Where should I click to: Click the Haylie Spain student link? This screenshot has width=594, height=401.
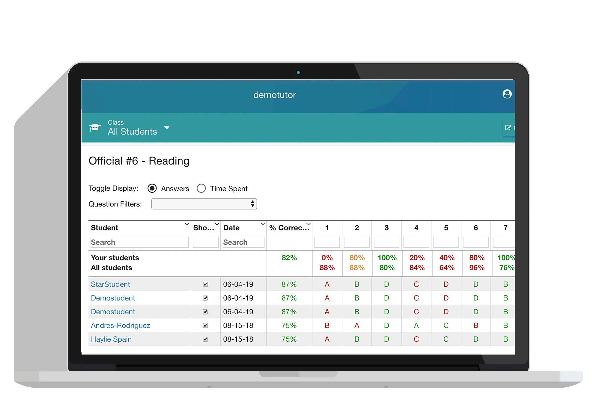[111, 339]
